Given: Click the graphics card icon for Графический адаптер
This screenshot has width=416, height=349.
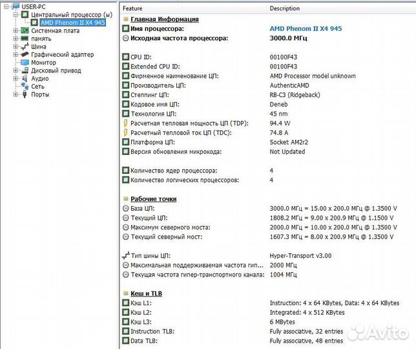Looking at the screenshot, I should click(x=25, y=54).
